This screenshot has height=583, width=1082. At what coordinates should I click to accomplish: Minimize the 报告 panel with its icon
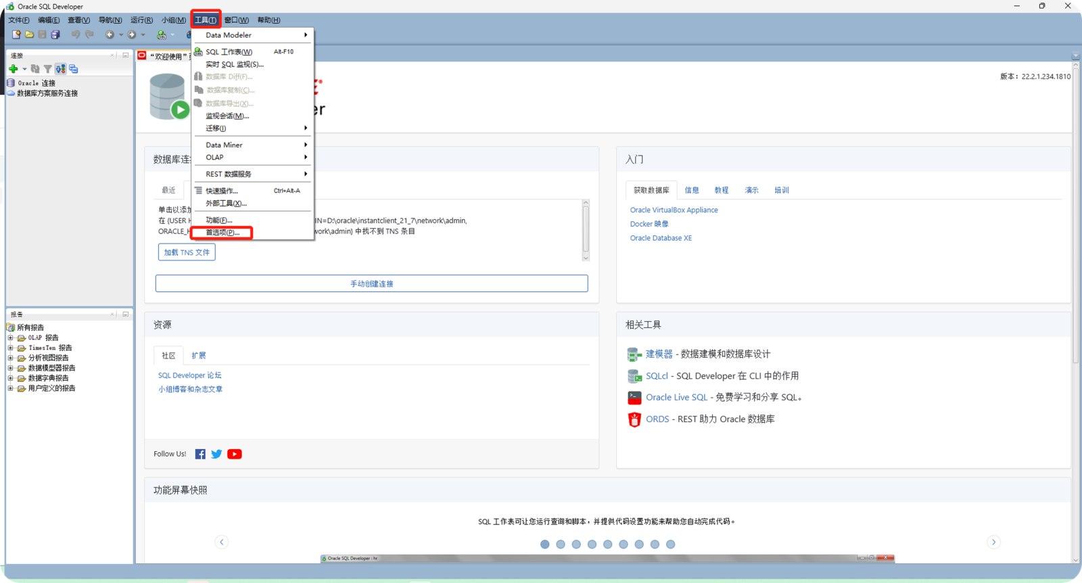[x=126, y=314]
